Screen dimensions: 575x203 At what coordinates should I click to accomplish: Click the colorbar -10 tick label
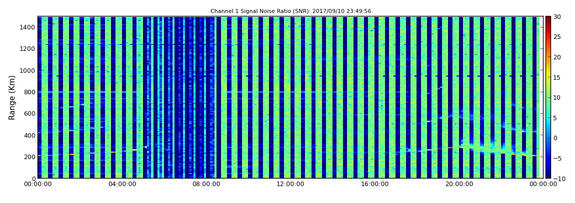tap(558, 178)
